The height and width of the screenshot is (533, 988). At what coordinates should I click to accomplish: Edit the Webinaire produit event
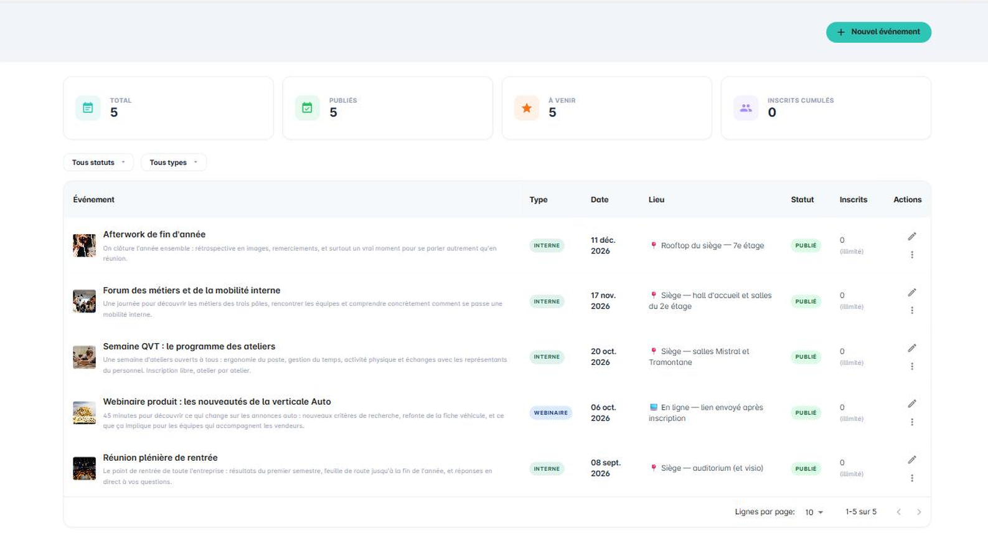click(x=912, y=404)
